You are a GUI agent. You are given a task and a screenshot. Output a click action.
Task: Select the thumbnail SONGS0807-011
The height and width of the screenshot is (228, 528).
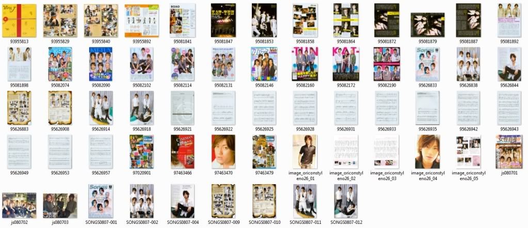click(305, 201)
